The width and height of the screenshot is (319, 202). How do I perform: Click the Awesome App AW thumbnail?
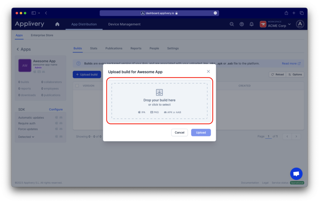point(25,65)
